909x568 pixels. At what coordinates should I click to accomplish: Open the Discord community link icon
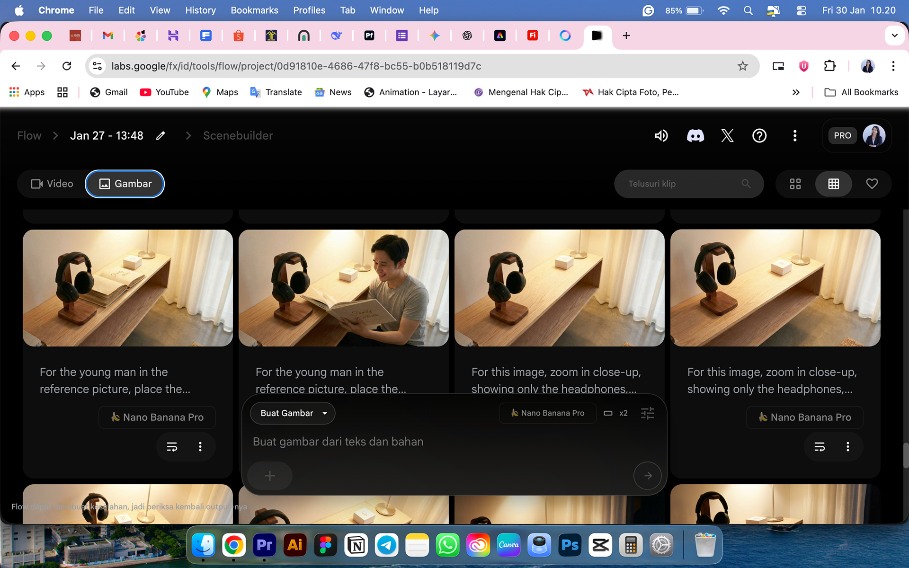[695, 136]
